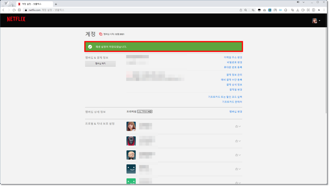This screenshot has width=329, height=186.
Task: Click the dark teal smiley avatar thumbnail
Action: [x=131, y=169]
